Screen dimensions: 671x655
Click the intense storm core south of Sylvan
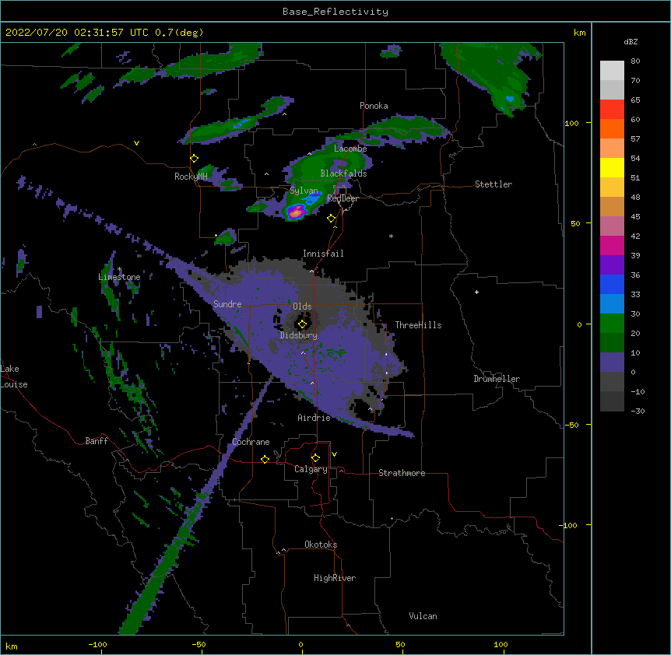(296, 212)
